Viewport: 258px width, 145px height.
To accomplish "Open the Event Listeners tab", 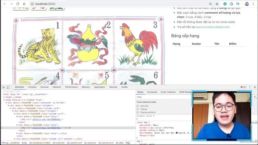I will (x=168, y=92).
